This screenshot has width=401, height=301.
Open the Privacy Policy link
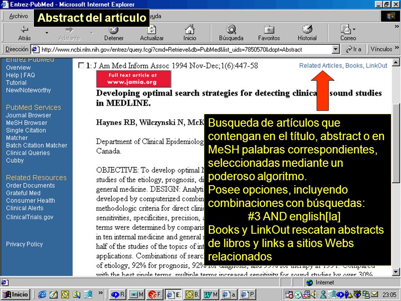24,244
